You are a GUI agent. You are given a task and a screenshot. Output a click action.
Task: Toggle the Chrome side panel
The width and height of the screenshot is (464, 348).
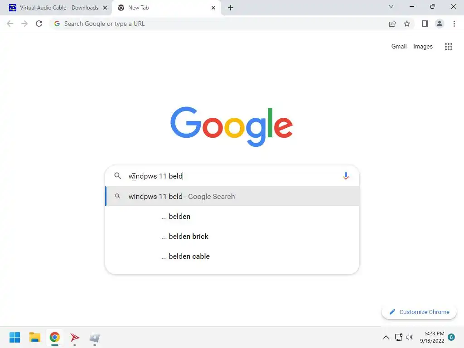425,24
